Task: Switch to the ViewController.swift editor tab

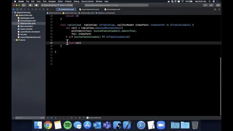Action: click(66, 9)
